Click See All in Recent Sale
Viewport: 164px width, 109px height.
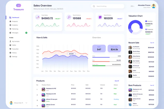[152, 43]
